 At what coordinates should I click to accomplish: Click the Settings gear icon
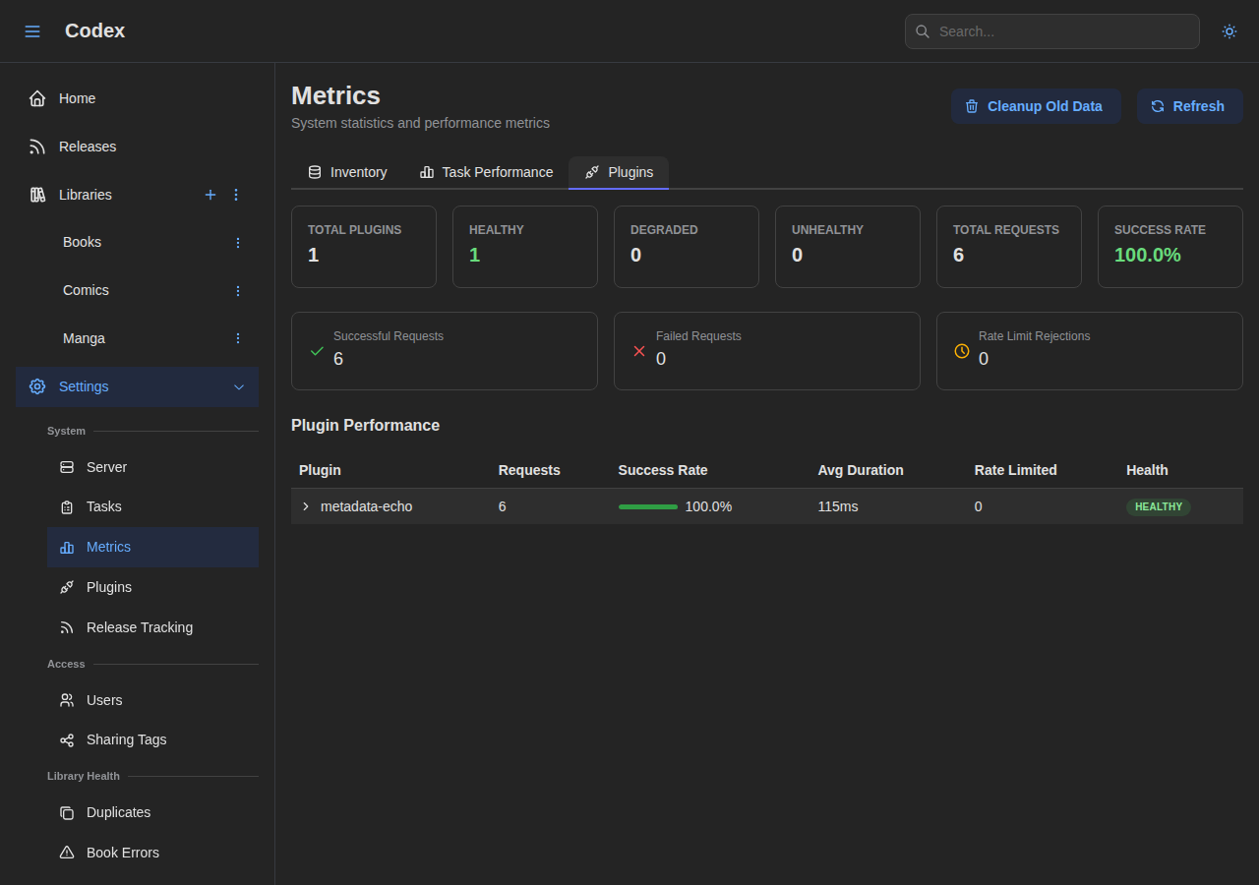(37, 386)
